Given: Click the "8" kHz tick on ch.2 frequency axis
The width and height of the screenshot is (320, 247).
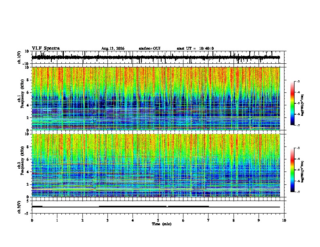Looking at the screenshot, I should [x=28, y=147].
